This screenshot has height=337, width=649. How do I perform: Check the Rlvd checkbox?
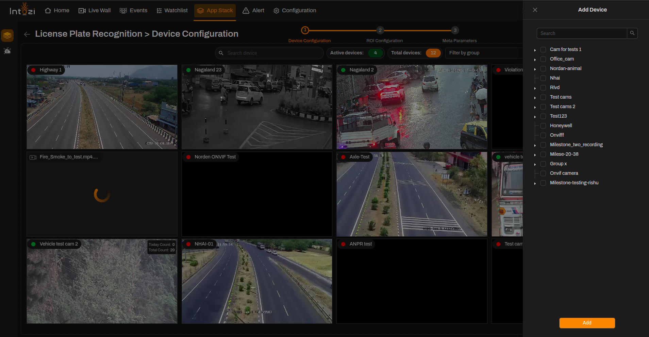[543, 88]
